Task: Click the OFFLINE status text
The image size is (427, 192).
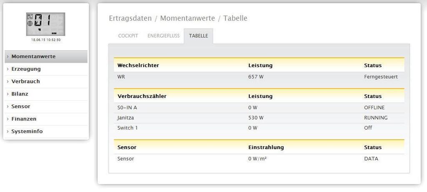Action: coord(374,108)
